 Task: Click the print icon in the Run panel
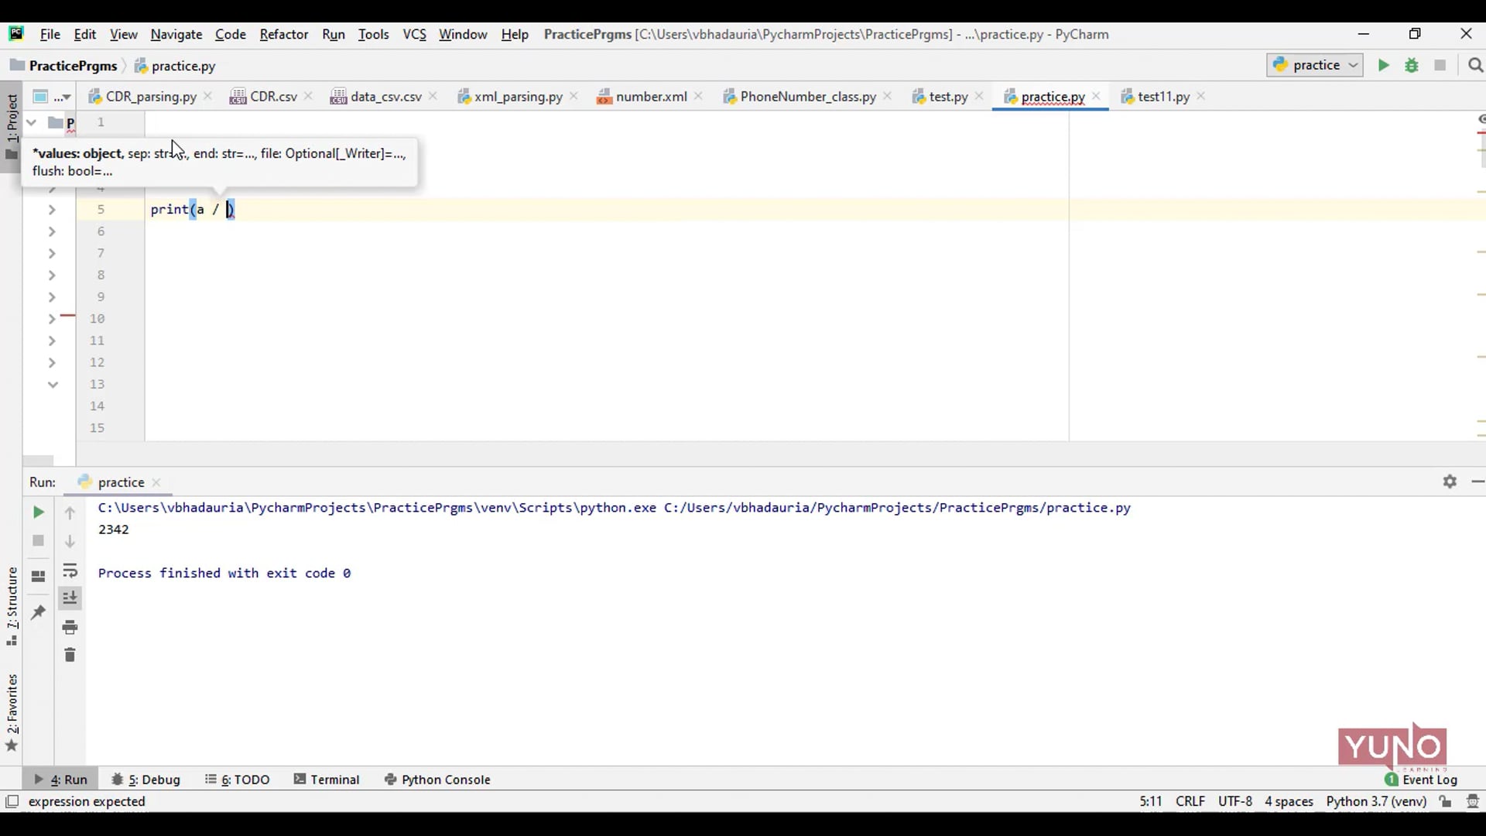click(x=70, y=627)
